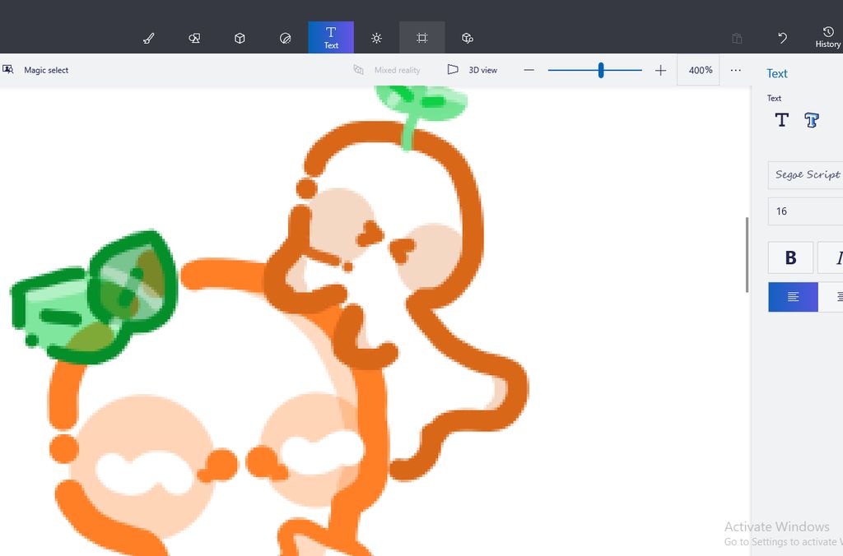Select center text alignment

click(x=831, y=297)
